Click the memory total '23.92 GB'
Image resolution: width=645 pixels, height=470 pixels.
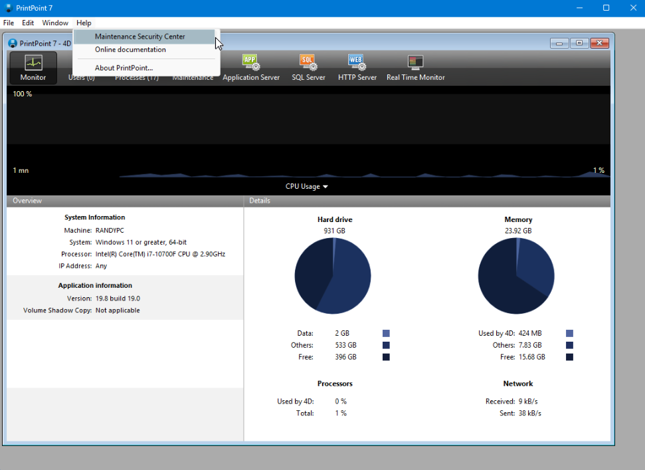(x=518, y=231)
